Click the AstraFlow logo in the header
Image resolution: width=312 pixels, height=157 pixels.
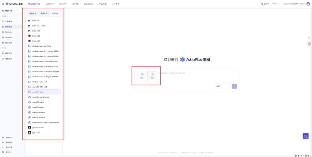pos(14,4)
